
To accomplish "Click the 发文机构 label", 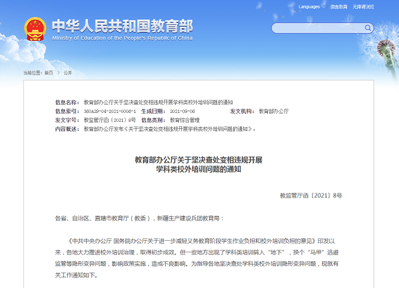I will pos(242,111).
